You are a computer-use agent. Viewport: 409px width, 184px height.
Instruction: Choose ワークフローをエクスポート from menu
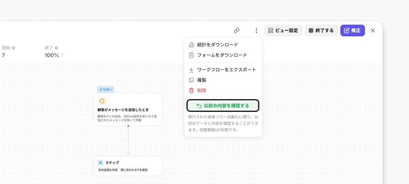pyautogui.click(x=226, y=69)
